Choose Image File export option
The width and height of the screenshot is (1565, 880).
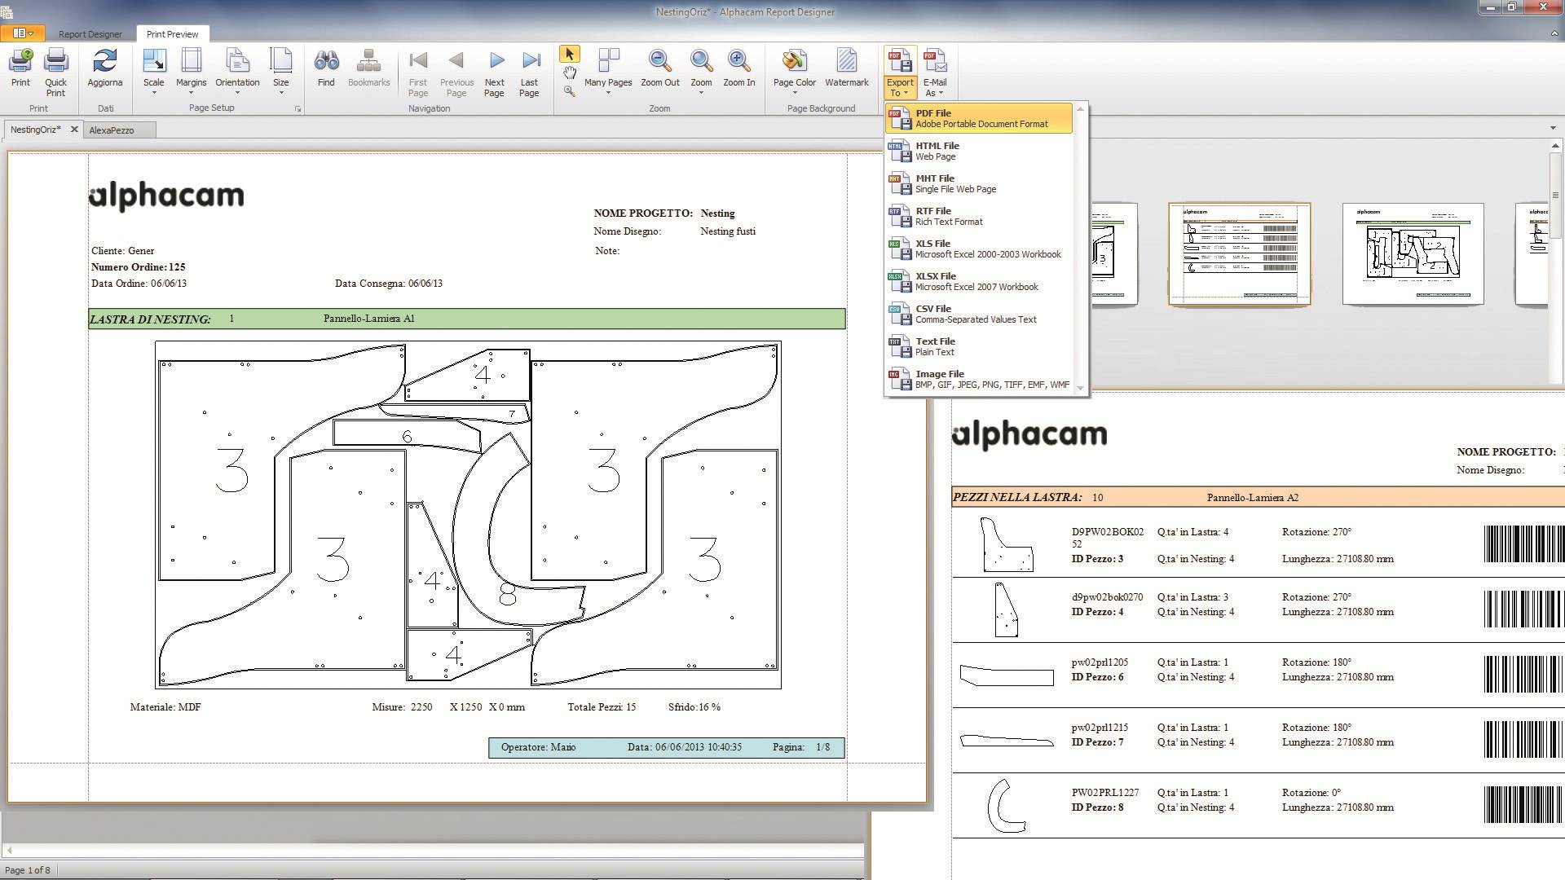979,379
